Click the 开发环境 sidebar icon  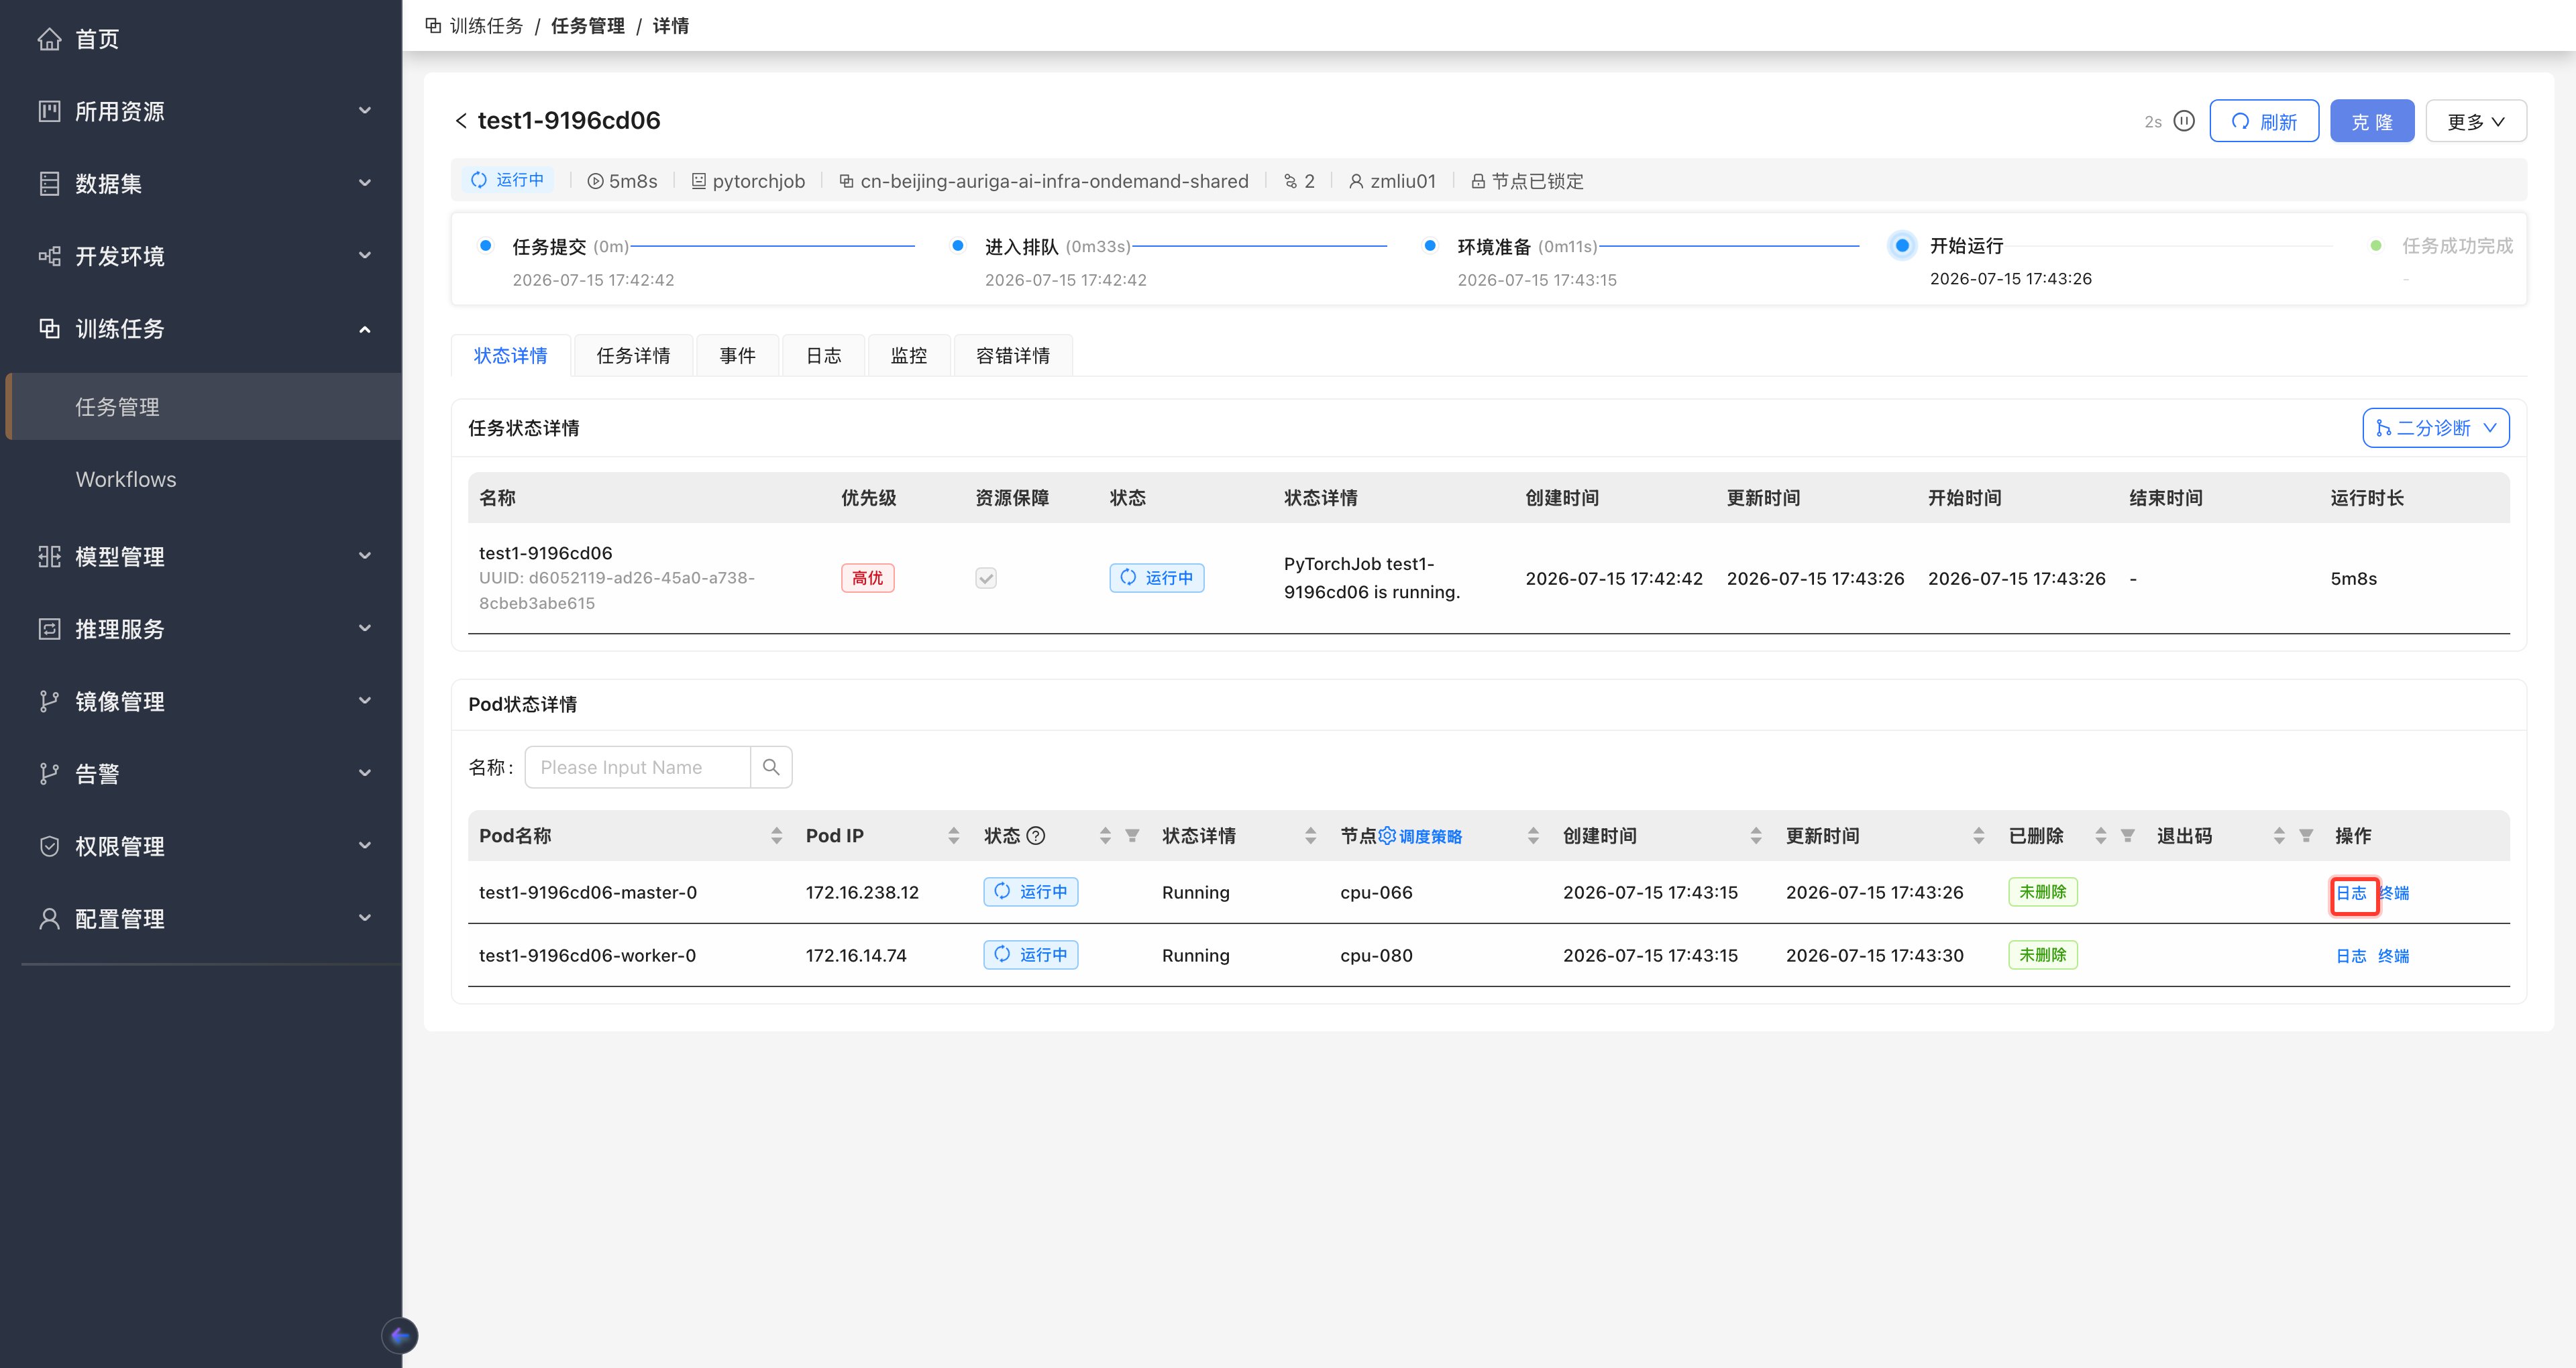(x=49, y=256)
